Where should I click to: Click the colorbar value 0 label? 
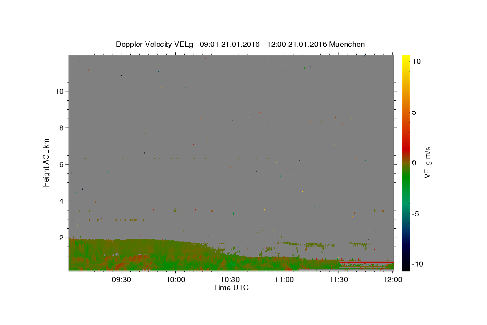click(x=414, y=163)
